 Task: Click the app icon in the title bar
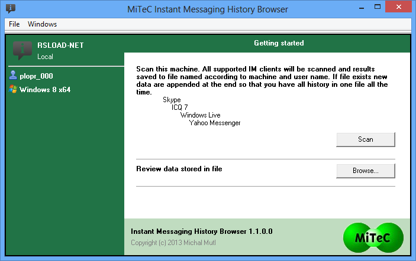tap(10, 8)
